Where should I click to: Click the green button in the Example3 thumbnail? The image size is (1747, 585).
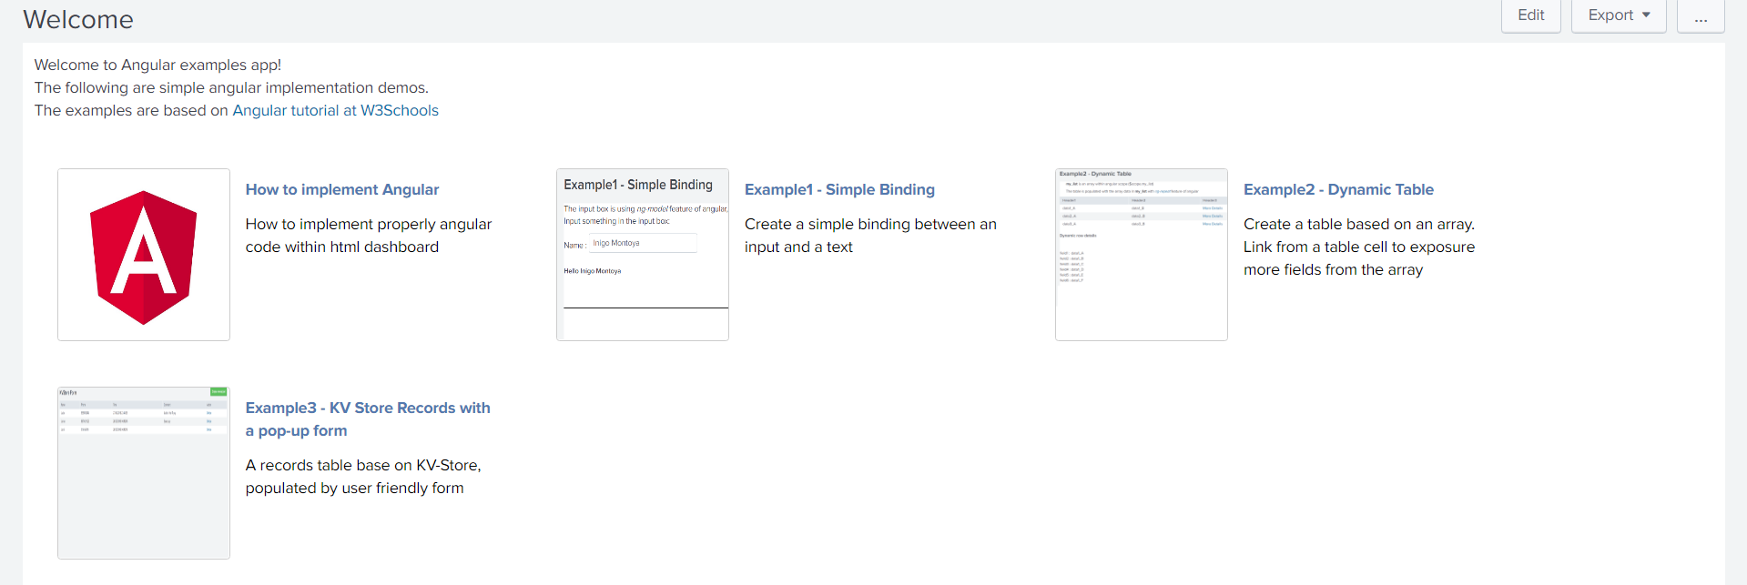pos(218,392)
